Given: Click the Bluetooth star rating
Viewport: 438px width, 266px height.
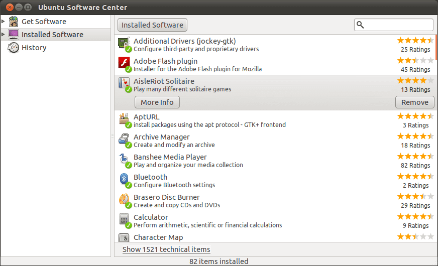Looking at the screenshot, I should point(415,176).
